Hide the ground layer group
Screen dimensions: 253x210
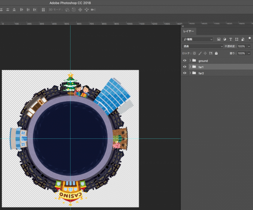click(184, 61)
